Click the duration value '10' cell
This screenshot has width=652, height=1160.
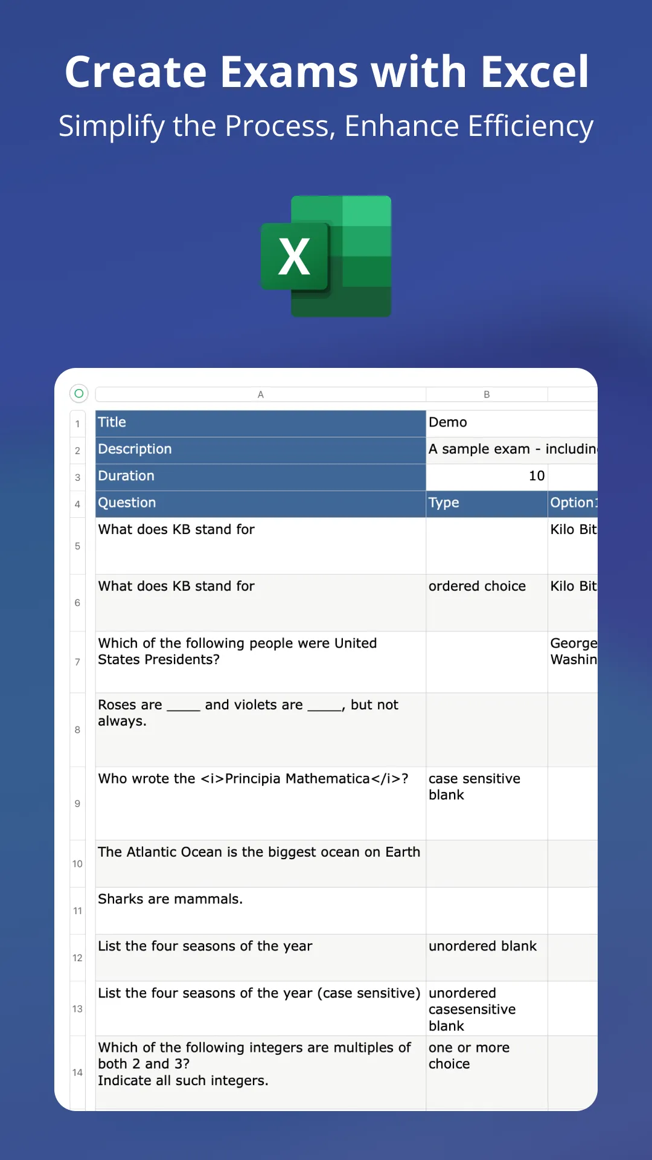point(487,477)
